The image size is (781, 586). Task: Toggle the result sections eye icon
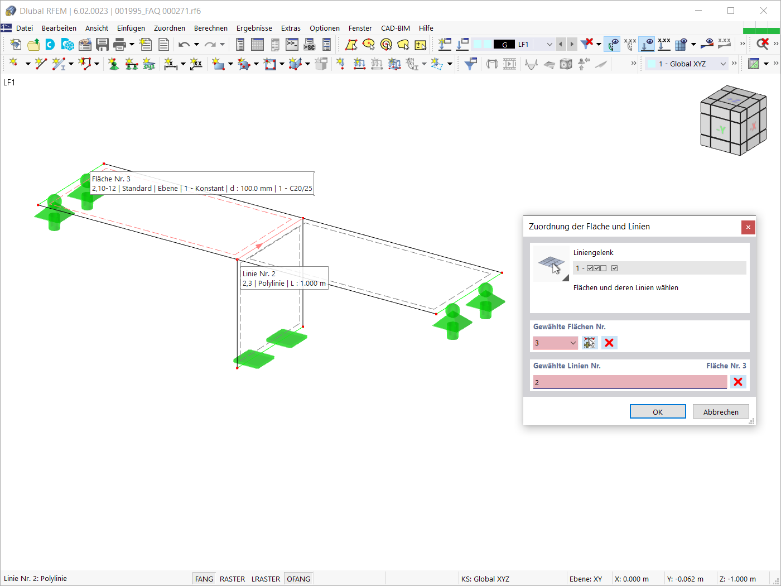(x=707, y=44)
